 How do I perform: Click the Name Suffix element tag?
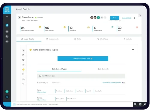[x=98, y=91]
